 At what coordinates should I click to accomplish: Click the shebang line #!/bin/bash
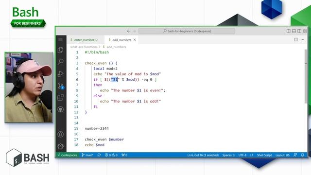pos(97,52)
